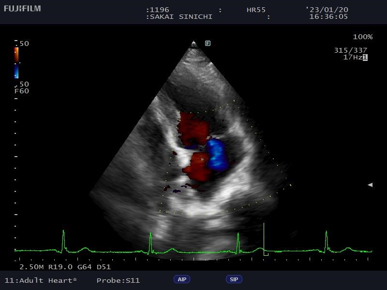
Task: Click the ECG frame cursor marker
Action: pyautogui.click(x=265, y=239)
